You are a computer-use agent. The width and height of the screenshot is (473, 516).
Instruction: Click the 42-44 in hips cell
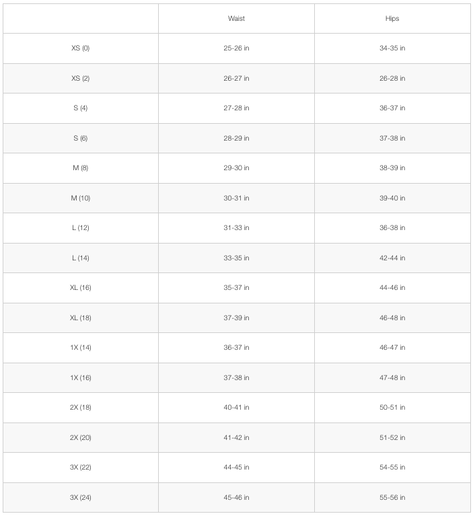click(392, 258)
